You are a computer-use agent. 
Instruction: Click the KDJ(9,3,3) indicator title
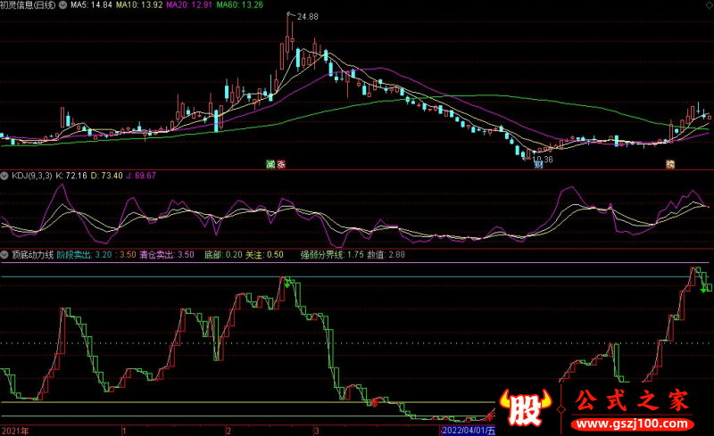point(31,176)
